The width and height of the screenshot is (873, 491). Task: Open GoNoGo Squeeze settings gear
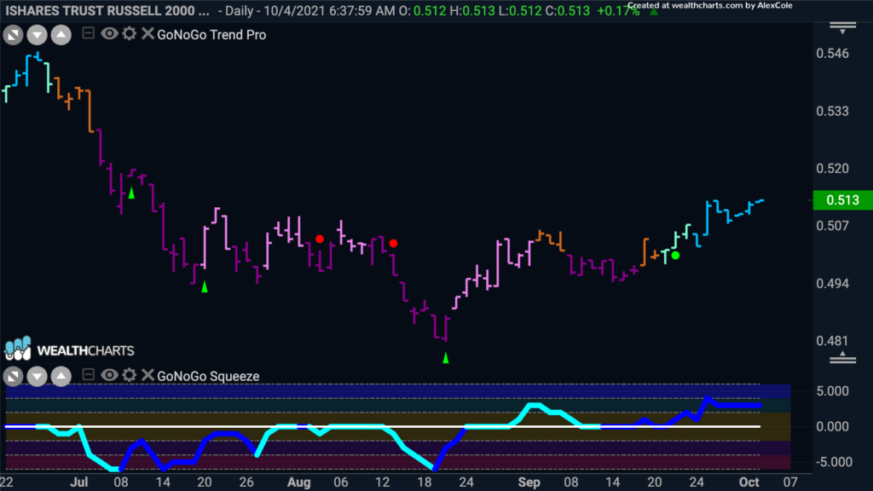[x=130, y=375]
